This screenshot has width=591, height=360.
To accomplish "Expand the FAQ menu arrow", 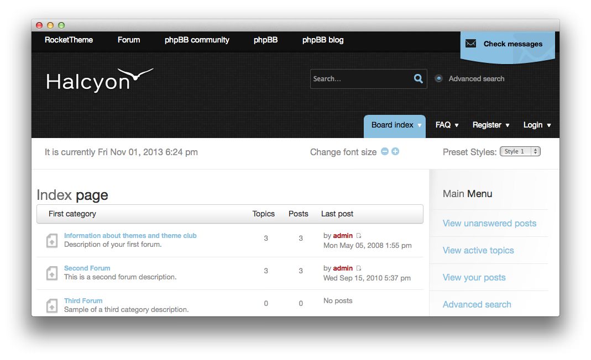I will click(x=457, y=125).
